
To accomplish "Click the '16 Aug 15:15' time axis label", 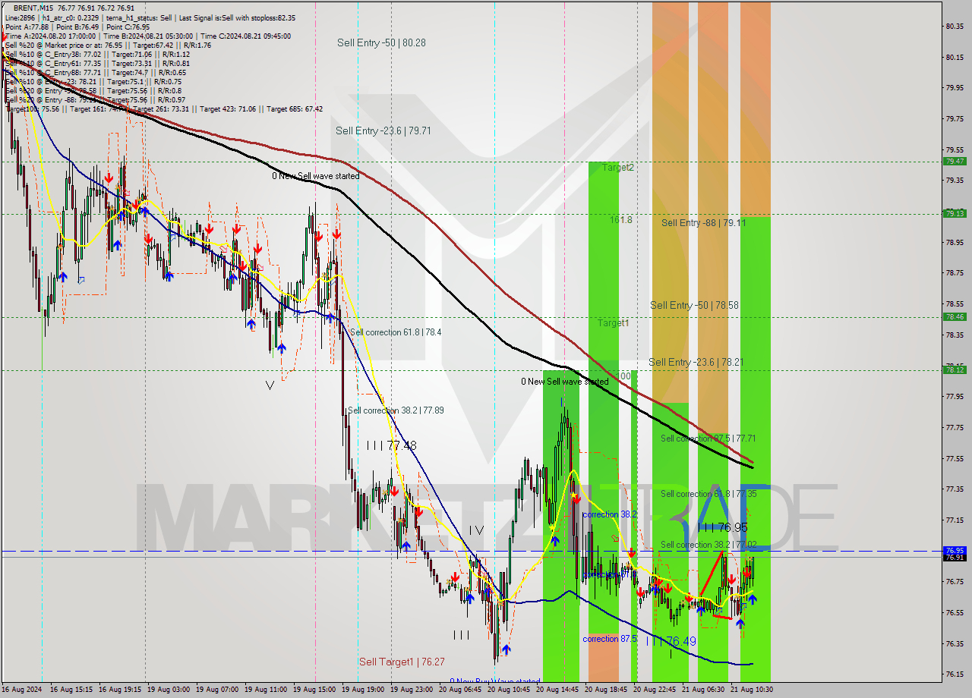I will (x=71, y=690).
